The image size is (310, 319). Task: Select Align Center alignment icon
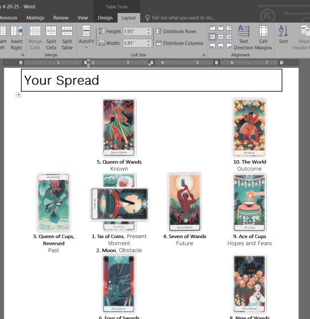(x=220, y=37)
